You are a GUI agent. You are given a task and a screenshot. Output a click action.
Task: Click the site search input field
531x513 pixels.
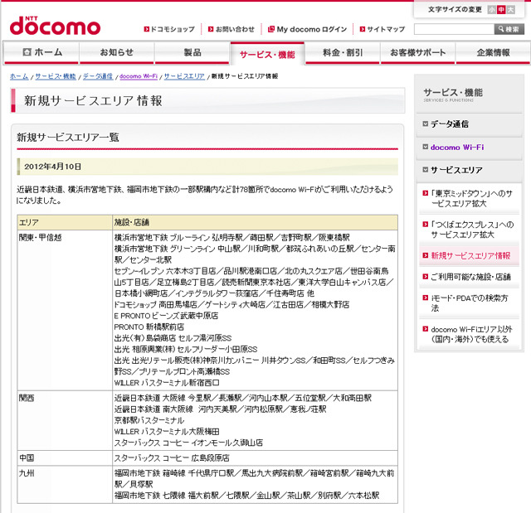[454, 29]
